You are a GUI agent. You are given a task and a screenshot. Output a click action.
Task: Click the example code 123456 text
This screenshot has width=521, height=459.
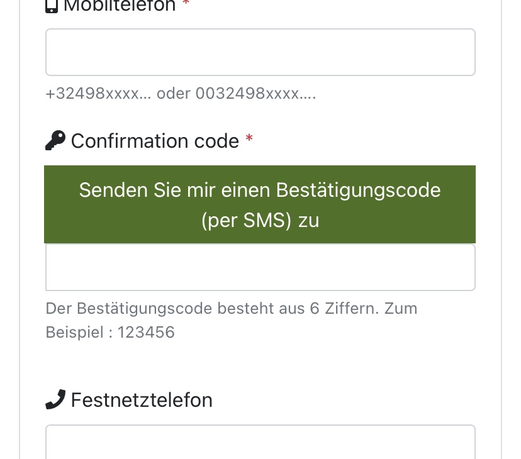click(x=146, y=332)
